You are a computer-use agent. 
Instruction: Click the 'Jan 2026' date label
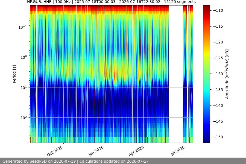[96, 151]
